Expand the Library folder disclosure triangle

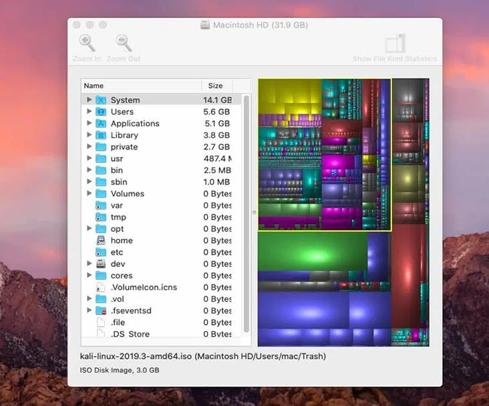pos(90,134)
